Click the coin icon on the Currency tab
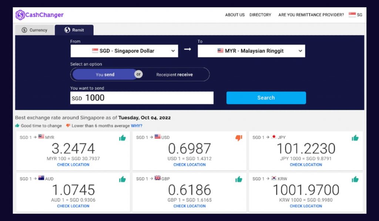This screenshot has height=221, width=379. [25, 30]
